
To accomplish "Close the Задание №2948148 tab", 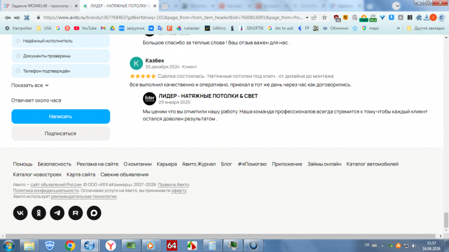I will (76, 6).
